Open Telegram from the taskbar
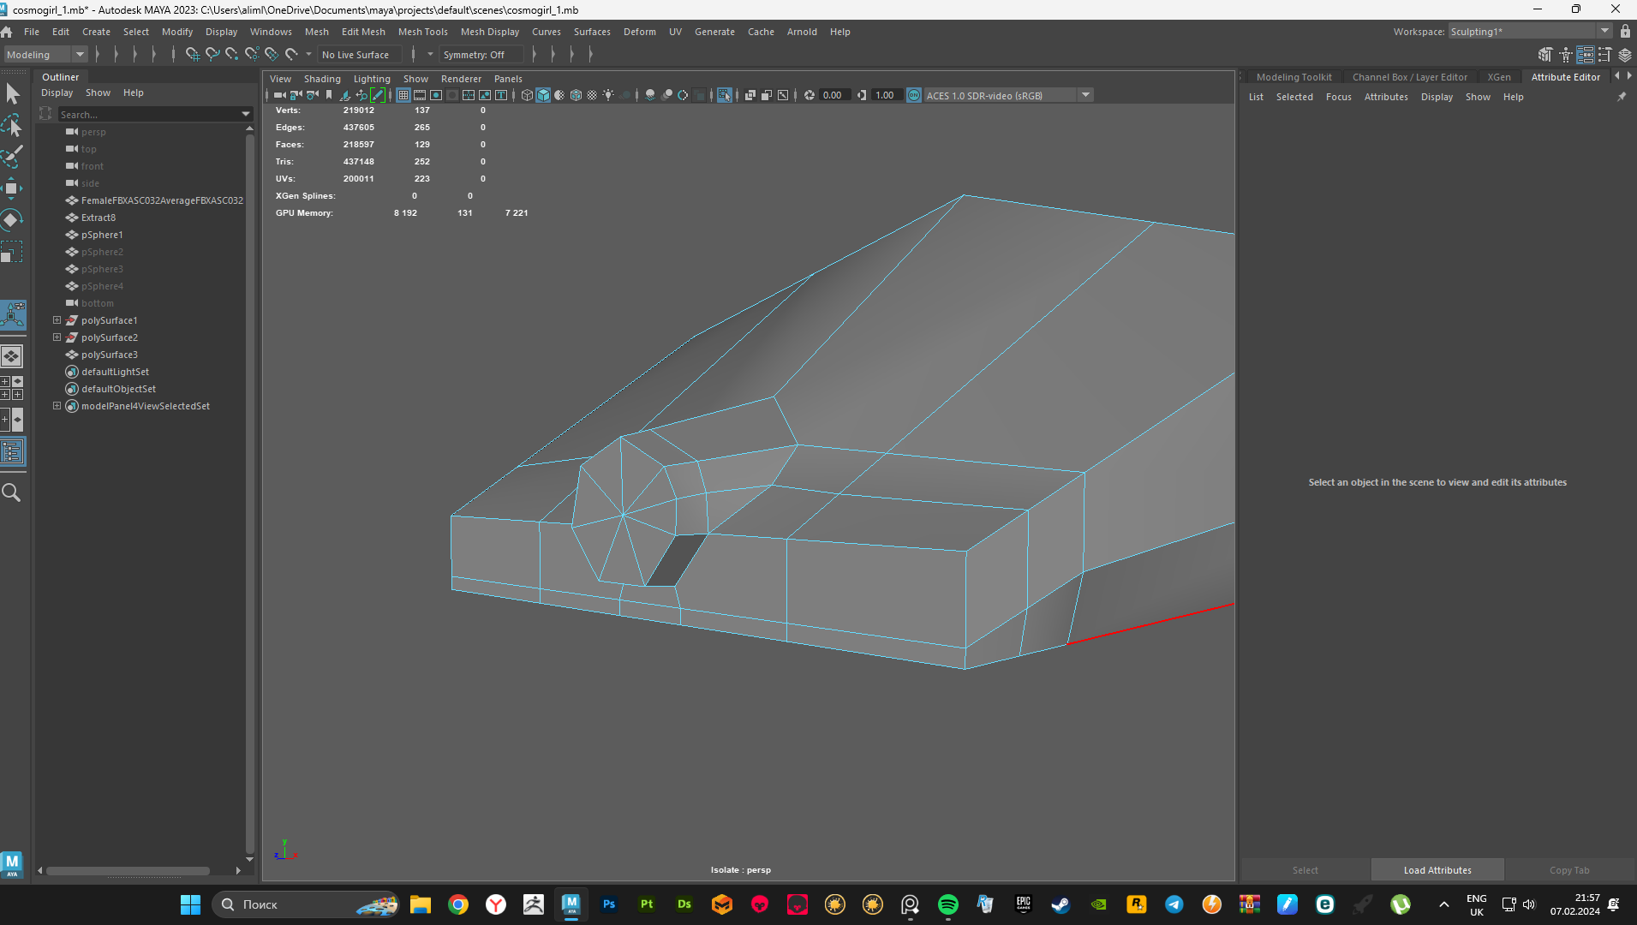The image size is (1637, 925). (1174, 904)
